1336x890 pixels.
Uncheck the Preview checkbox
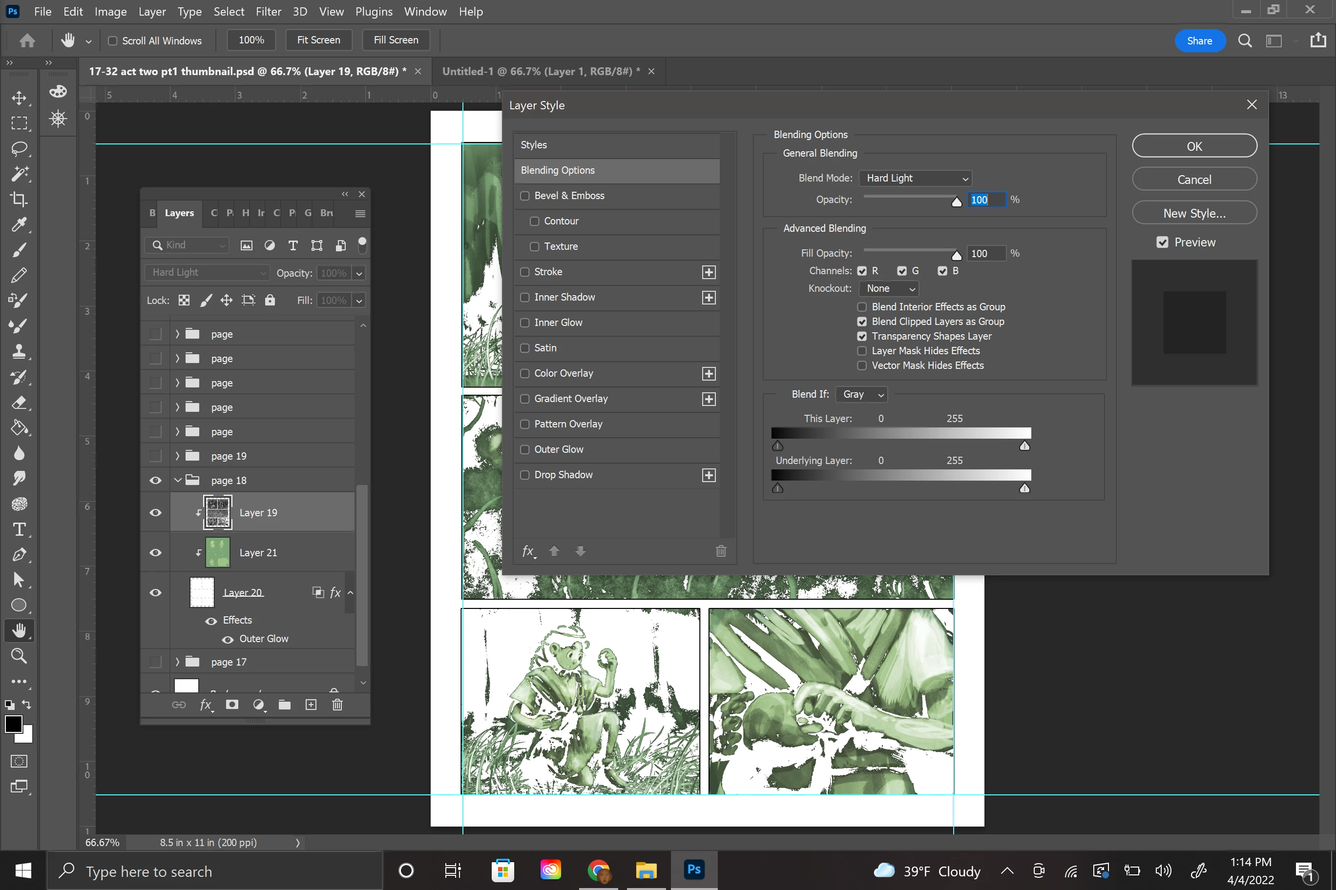(1162, 243)
